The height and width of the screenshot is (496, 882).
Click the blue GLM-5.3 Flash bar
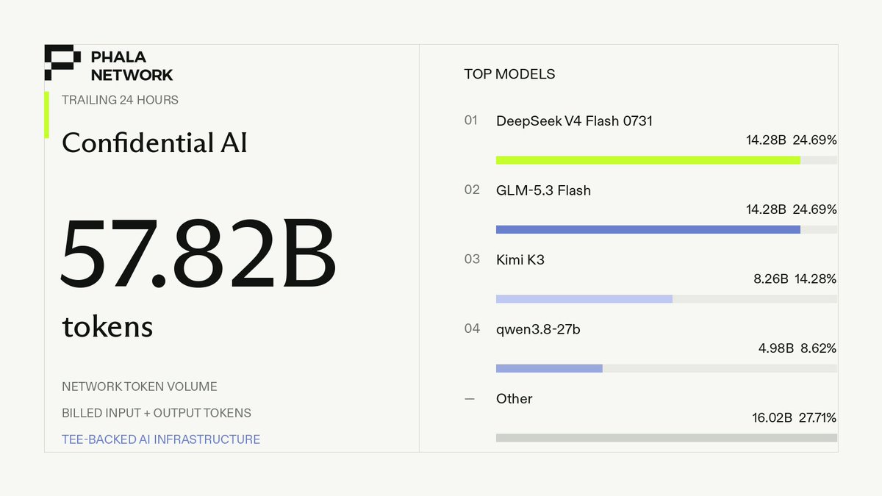(x=648, y=229)
